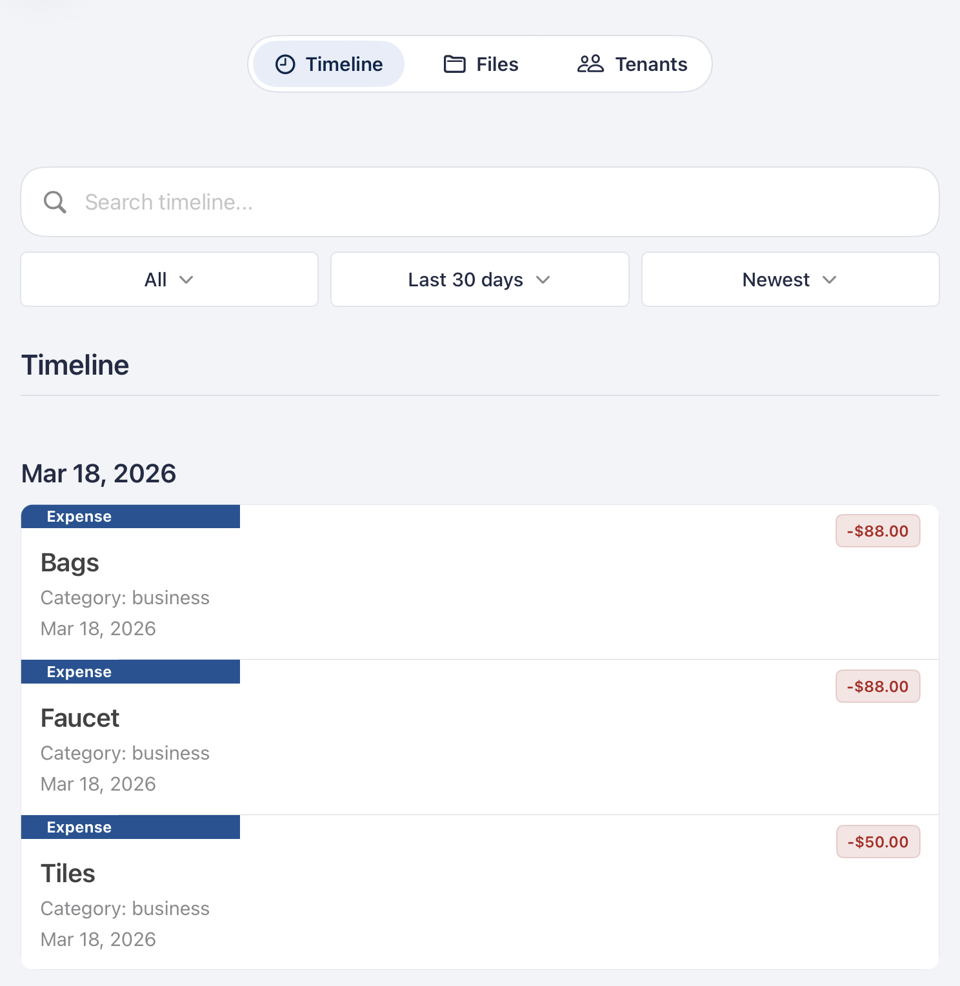The width and height of the screenshot is (960, 986).
Task: Open the All category filter dropdown
Action: (x=169, y=279)
